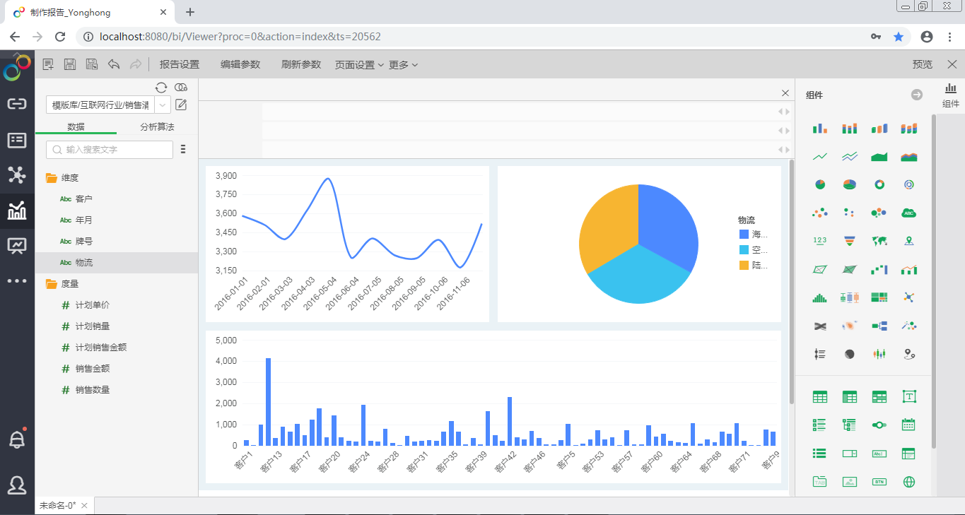This screenshot has height=515, width=965.
Task: Open the dataset path dropdown arrow
Action: [163, 105]
